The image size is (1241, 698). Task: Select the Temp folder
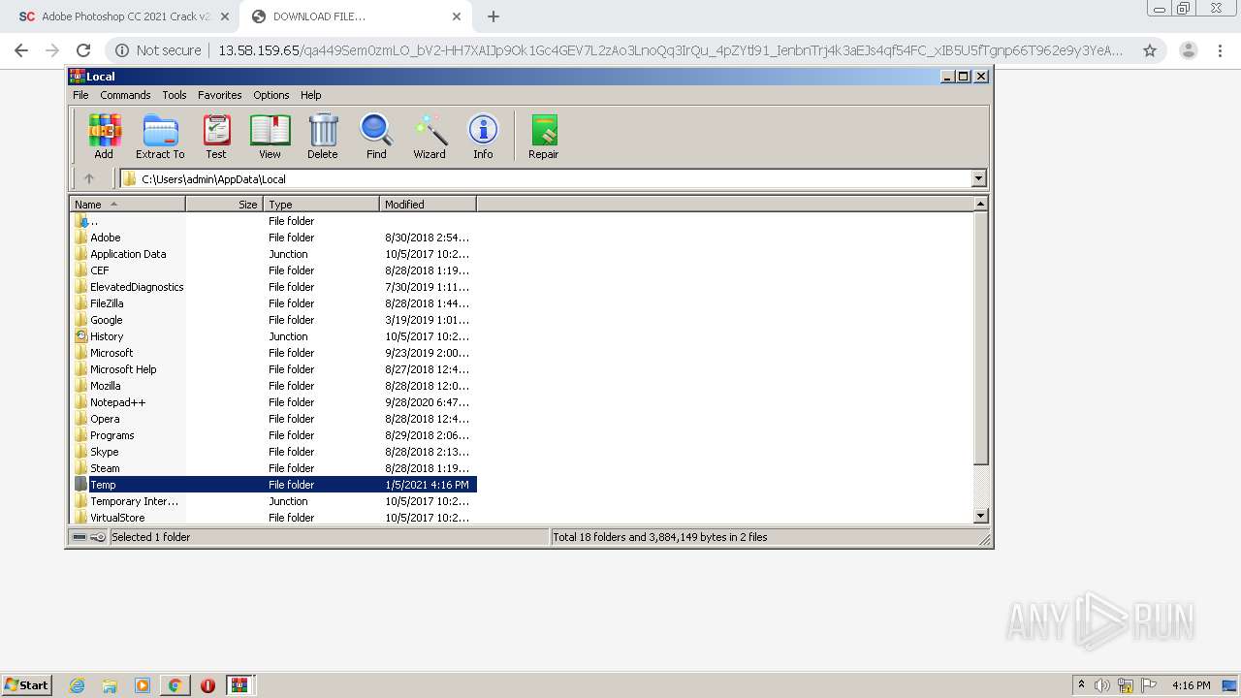tap(273, 485)
